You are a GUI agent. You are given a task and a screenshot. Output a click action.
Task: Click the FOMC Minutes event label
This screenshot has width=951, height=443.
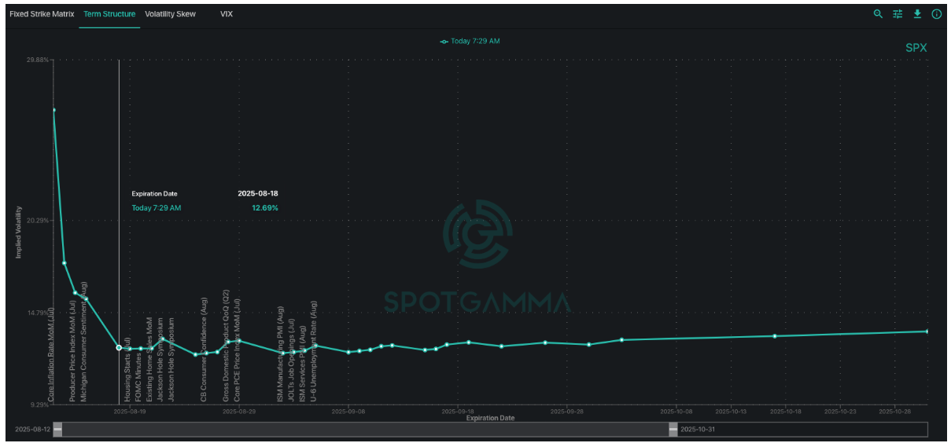(x=139, y=378)
